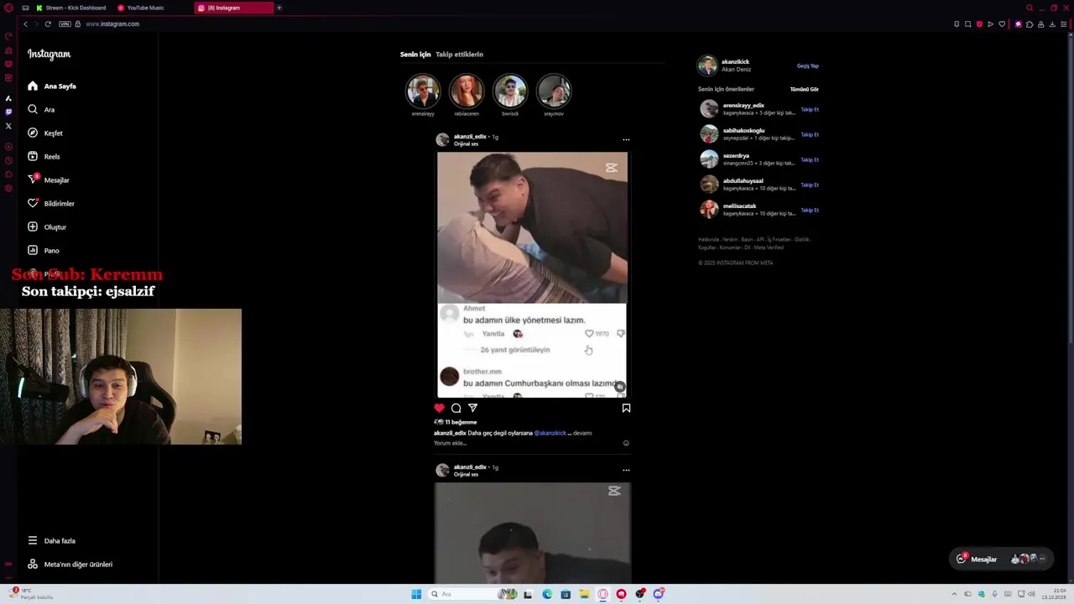This screenshot has height=604, width=1074.
Task: Open more options on the first post
Action: pyautogui.click(x=626, y=140)
